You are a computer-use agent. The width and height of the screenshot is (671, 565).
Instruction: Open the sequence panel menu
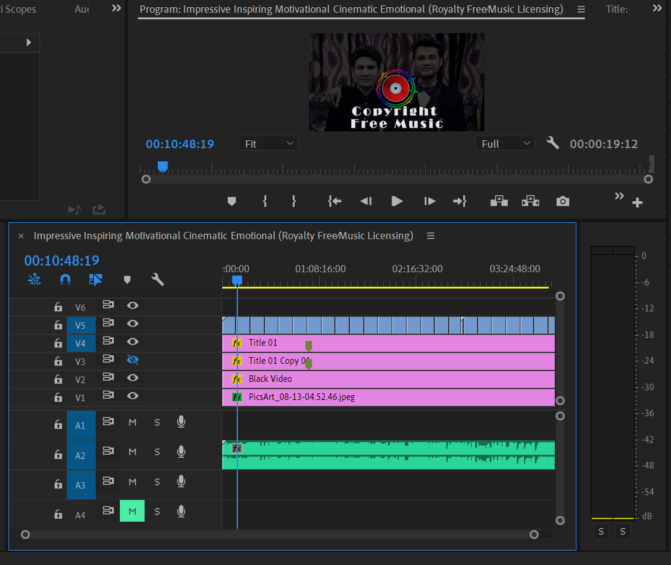click(x=431, y=236)
